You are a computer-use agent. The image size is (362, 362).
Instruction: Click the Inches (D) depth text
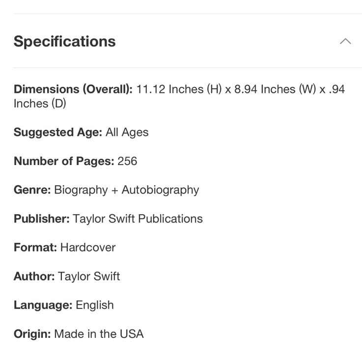(x=40, y=104)
